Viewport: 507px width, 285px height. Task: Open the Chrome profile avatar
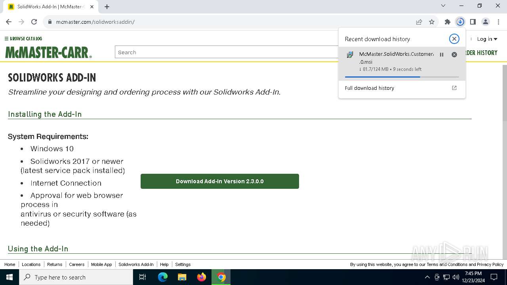pos(486,22)
